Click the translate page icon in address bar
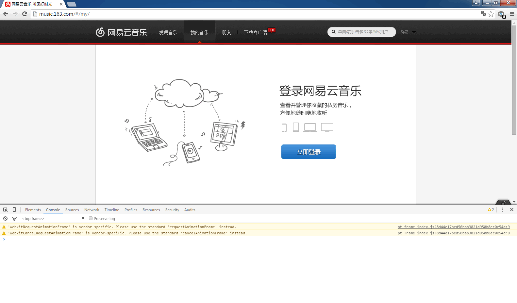 coord(484,14)
